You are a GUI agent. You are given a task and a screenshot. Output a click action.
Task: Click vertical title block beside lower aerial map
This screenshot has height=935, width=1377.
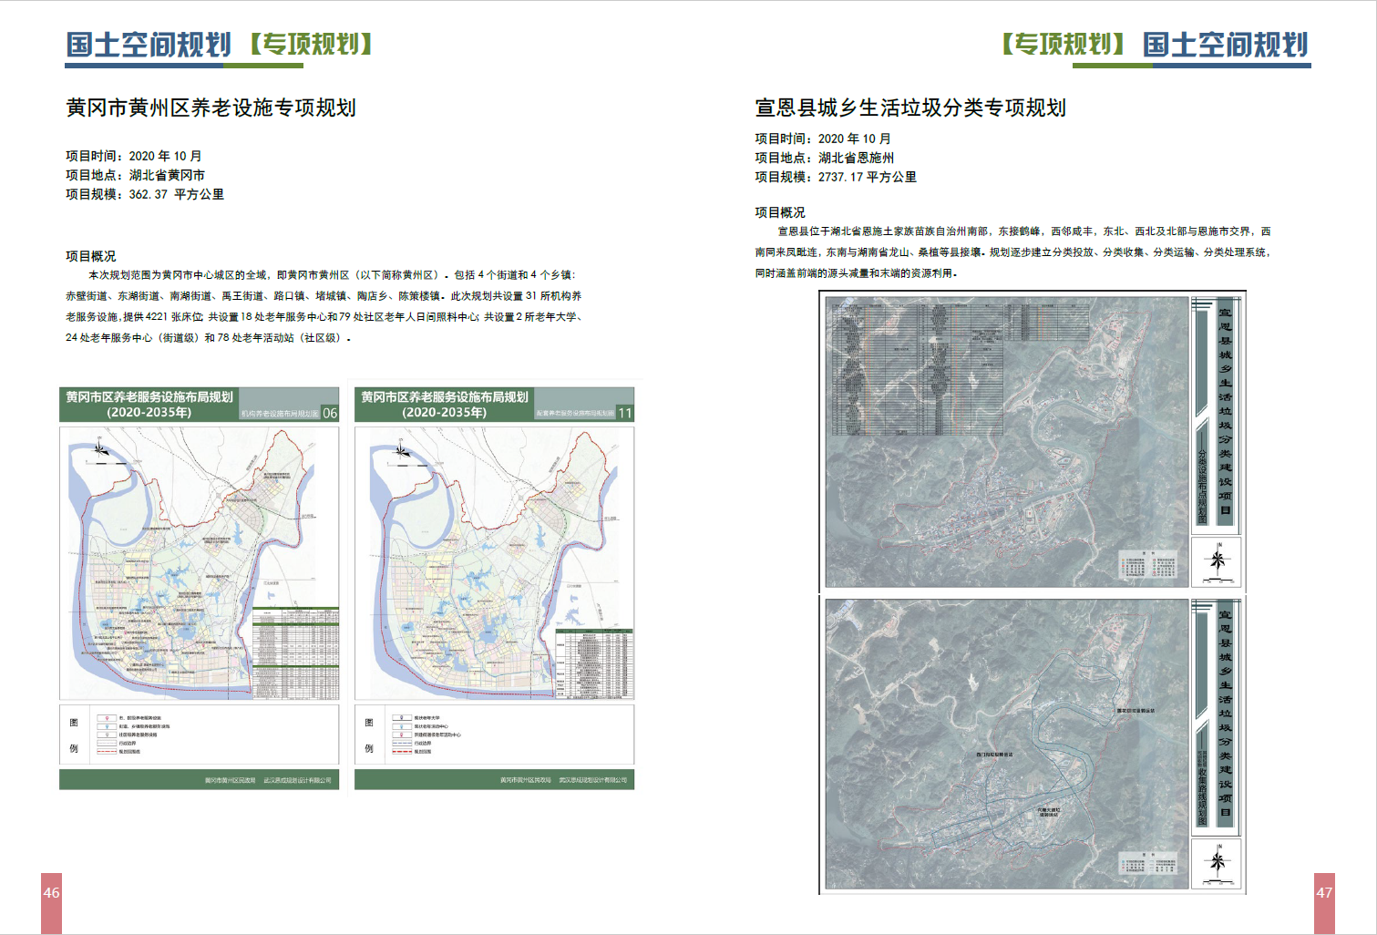point(1216,717)
